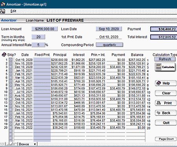Toggle Skip checkbox for Sep 10, 2021 row
The height and width of the screenshot is (147, 177).
point(11,99)
